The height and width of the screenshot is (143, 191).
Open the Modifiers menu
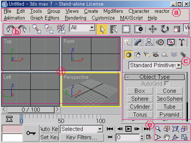113,11
